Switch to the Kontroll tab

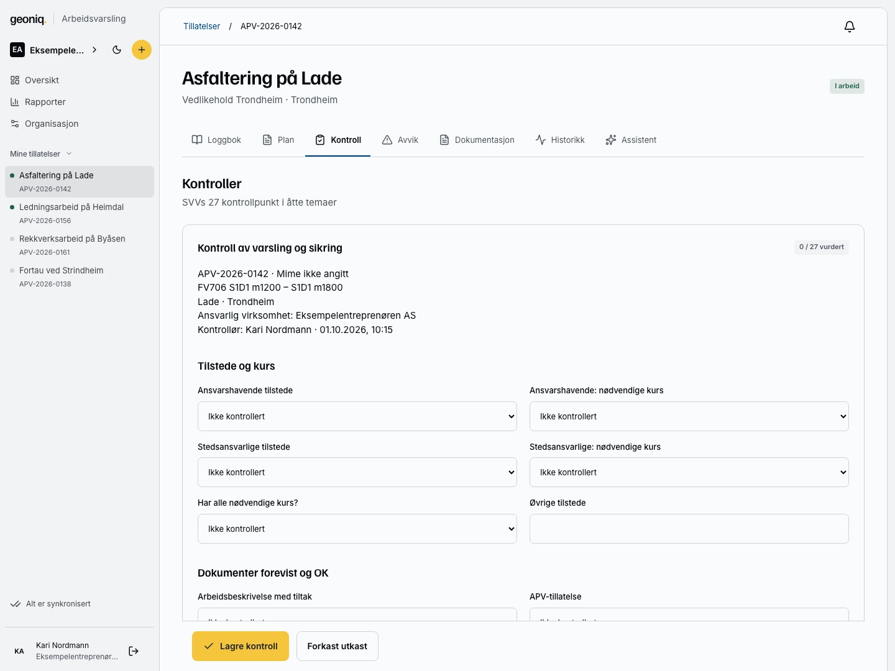pyautogui.click(x=337, y=140)
